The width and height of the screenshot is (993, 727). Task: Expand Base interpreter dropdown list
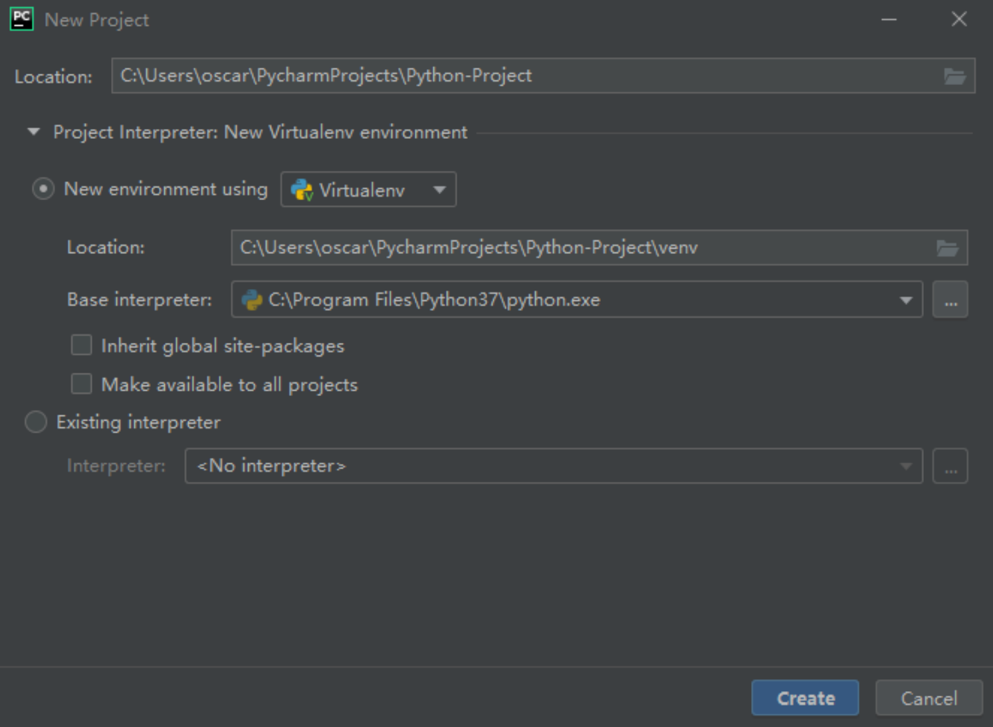905,300
